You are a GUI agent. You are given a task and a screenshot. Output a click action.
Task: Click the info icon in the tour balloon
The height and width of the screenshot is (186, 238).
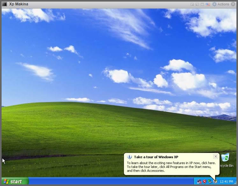129,157
